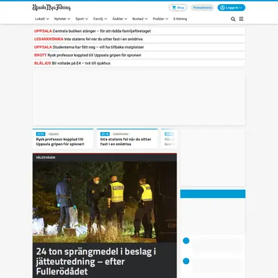Click the search magnifier icon

[233, 19]
